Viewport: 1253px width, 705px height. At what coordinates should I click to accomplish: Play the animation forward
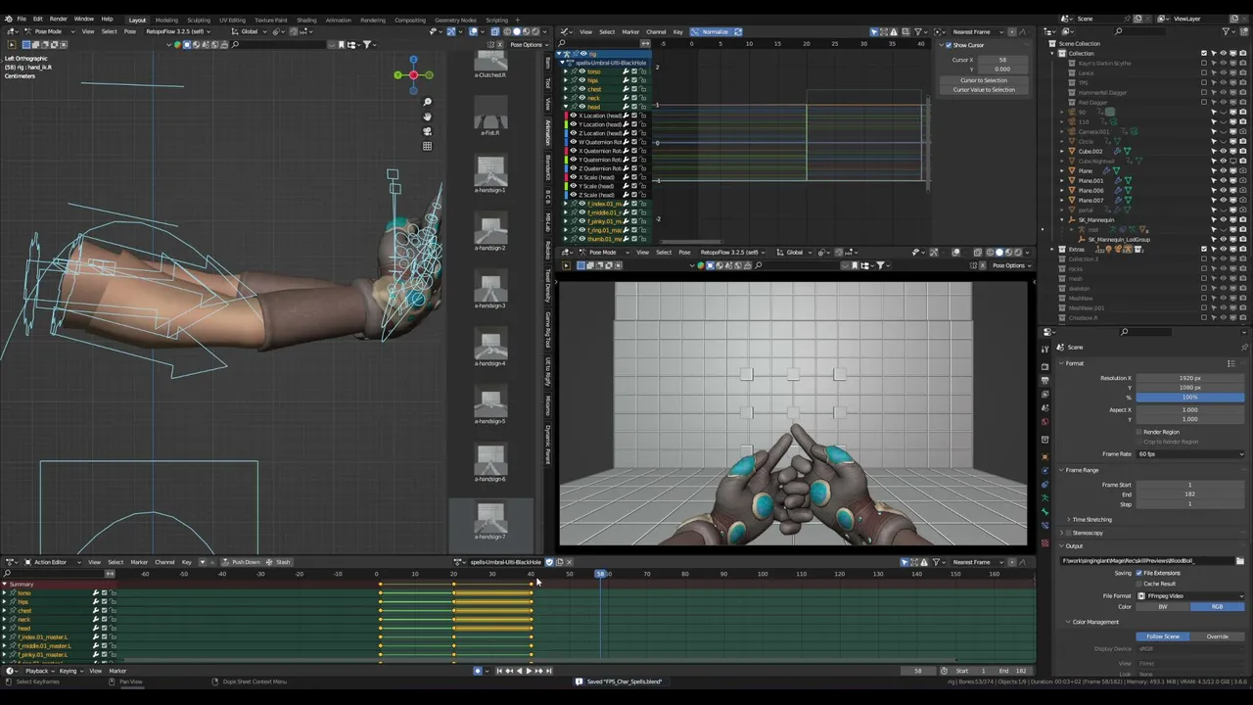click(x=529, y=671)
